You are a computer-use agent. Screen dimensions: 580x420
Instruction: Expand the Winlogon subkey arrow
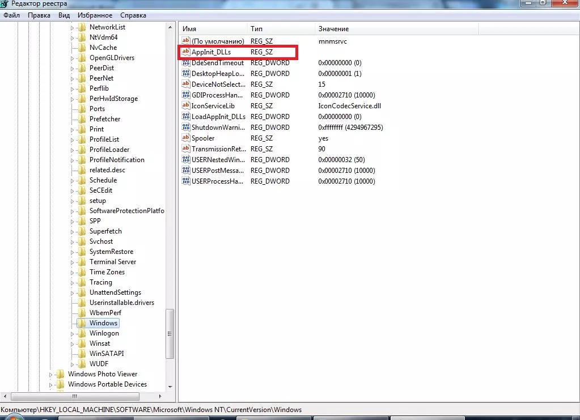coord(72,333)
